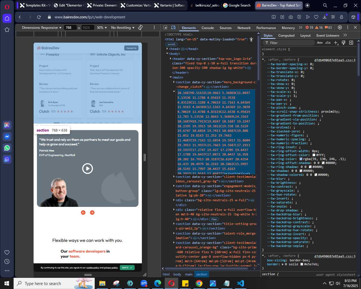Go back in Opera browser history
Viewport: 361px width, 289px height.
point(20,17)
